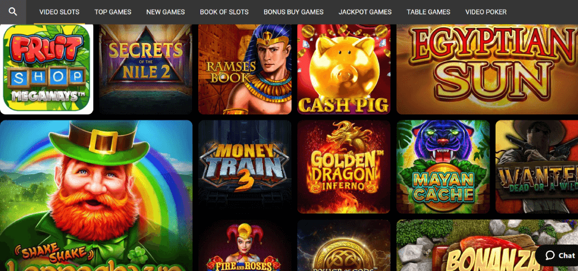Show Bonus Buy Games
This screenshot has width=578, height=271.
(x=293, y=12)
